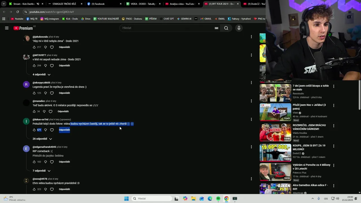Open the GEMINI AI bookmark
Image resolution: width=361 pixels, height=203 pixels.
tap(184, 19)
